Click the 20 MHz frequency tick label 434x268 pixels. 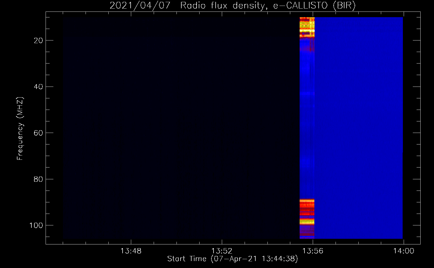[x=38, y=40]
